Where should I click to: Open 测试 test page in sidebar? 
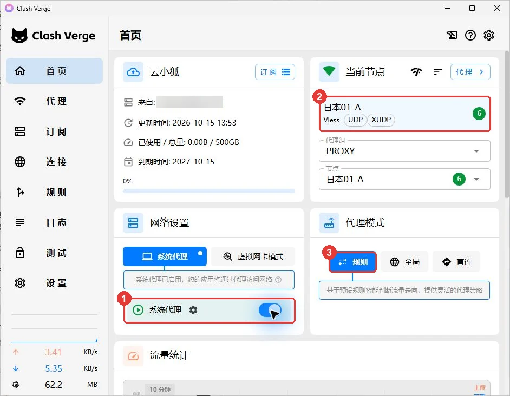[54, 253]
